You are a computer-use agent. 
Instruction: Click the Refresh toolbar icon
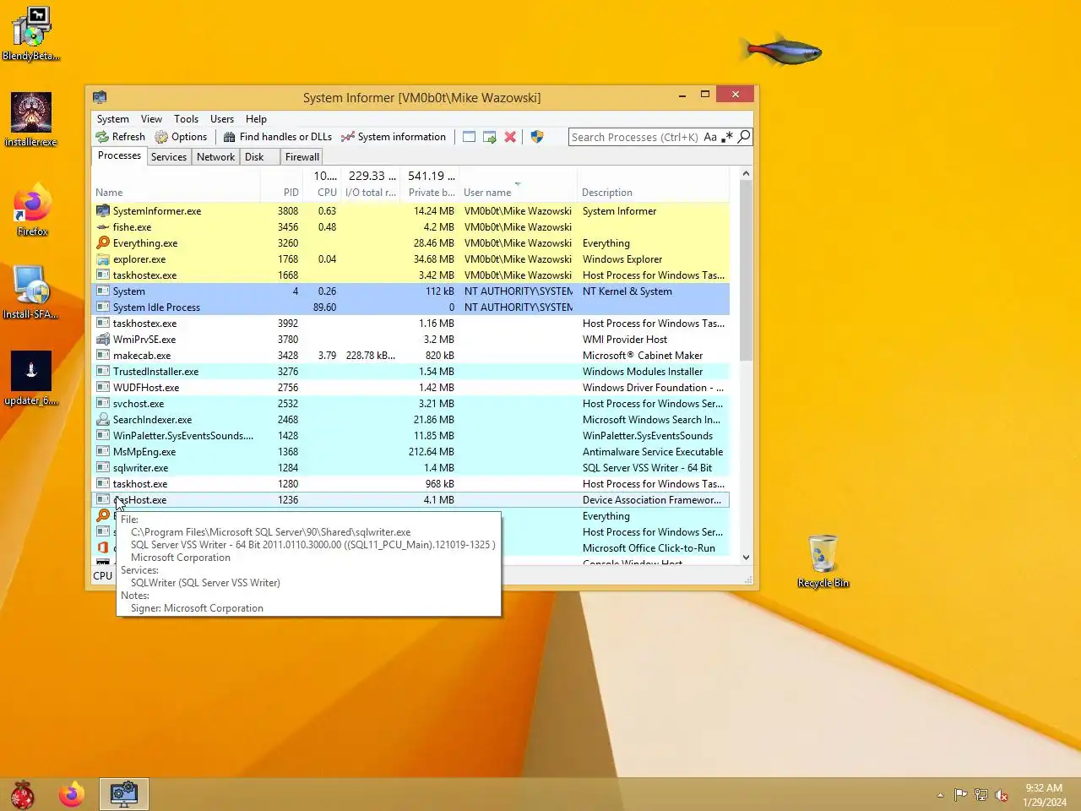pyautogui.click(x=102, y=137)
